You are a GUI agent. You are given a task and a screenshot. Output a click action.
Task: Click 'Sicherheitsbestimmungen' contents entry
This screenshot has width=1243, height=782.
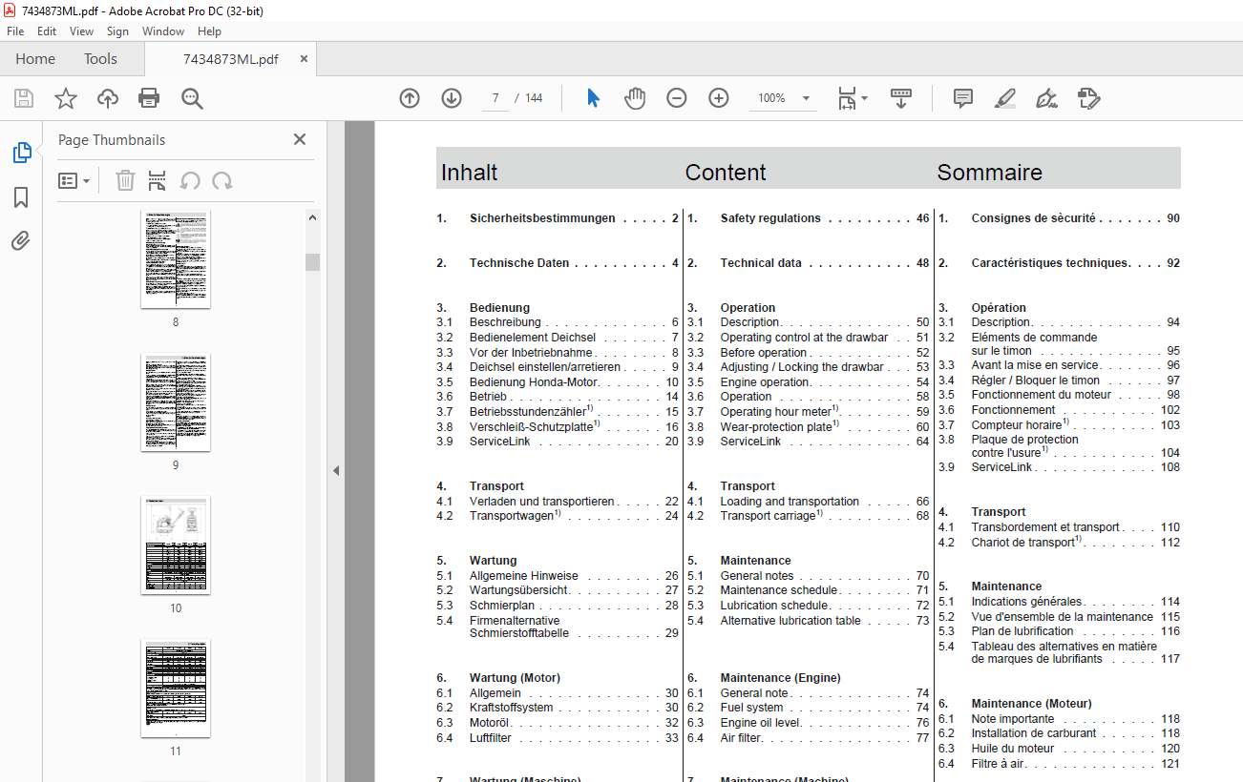pos(542,218)
